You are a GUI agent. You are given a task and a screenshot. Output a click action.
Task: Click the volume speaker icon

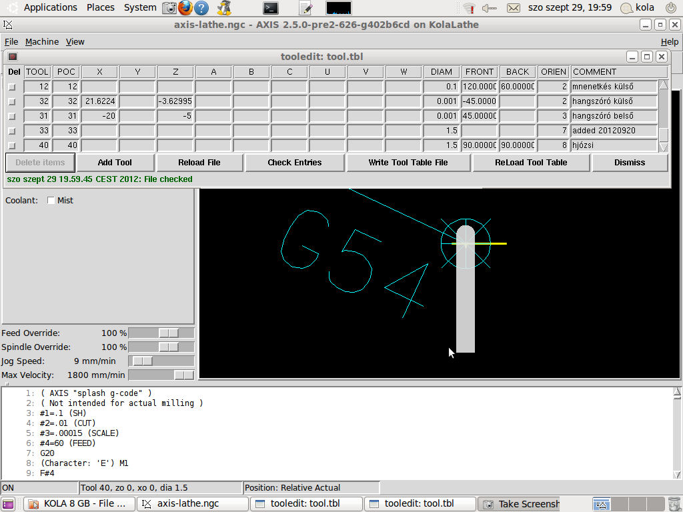(x=490, y=8)
